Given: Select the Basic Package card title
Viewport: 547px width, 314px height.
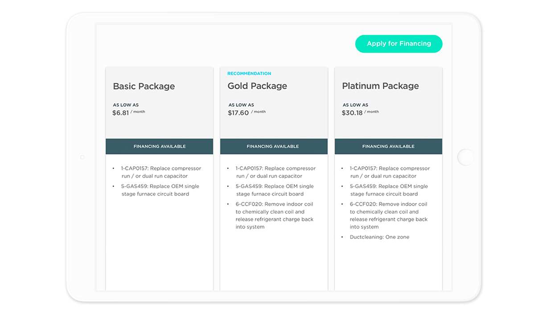Looking at the screenshot, I should 144,86.
